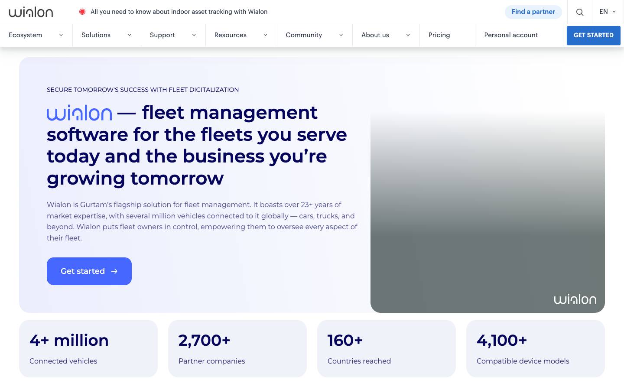
Task: Open the About us menu
Action: (x=386, y=35)
